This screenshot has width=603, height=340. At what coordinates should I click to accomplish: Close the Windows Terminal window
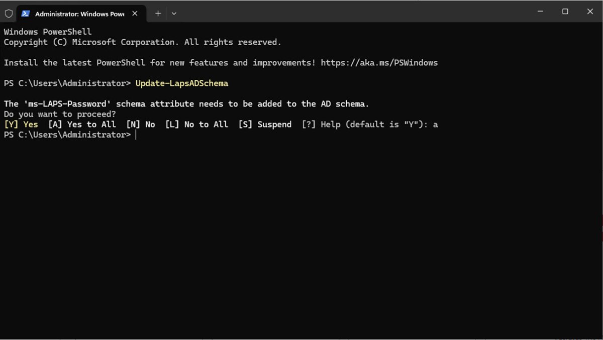point(590,12)
